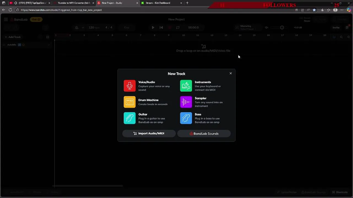
Task: Expand the metronome options chevron
Action: click(x=83, y=28)
